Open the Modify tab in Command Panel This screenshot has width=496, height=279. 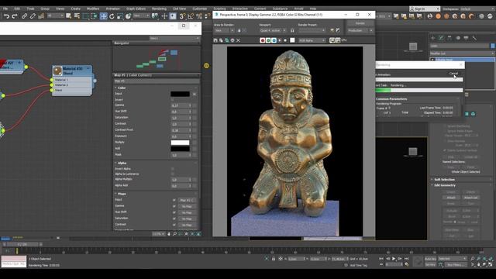(x=441, y=38)
